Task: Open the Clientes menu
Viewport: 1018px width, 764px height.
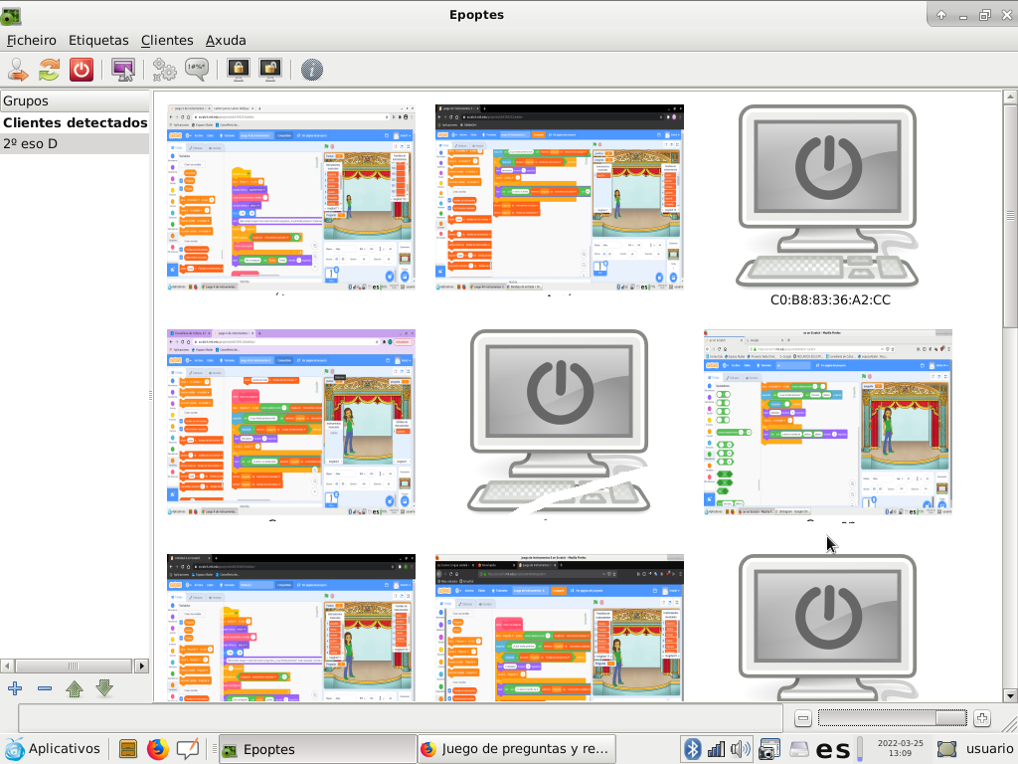Action: pos(167,40)
